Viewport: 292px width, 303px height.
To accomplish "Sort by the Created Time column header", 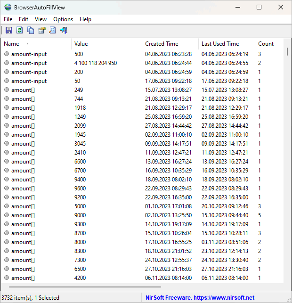I will (170, 44).
